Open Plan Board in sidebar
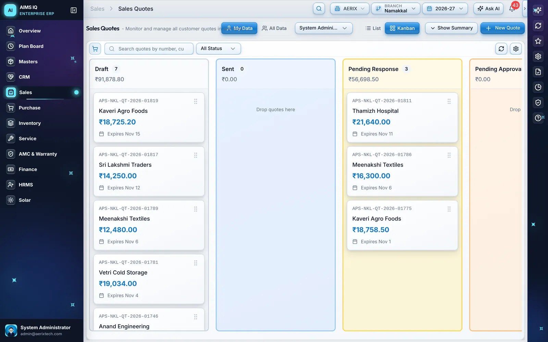 tap(41, 46)
